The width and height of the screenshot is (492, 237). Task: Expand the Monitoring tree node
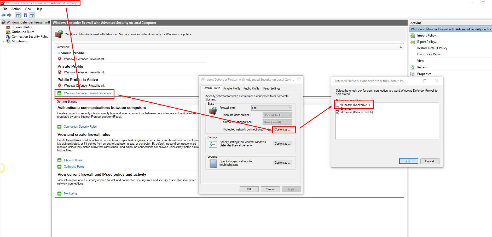pos(3,41)
